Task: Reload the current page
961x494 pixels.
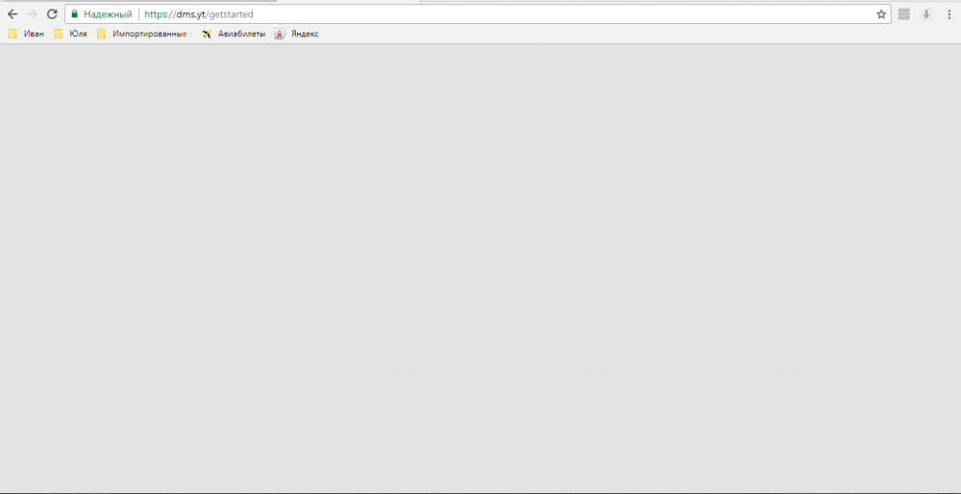Action: point(52,14)
